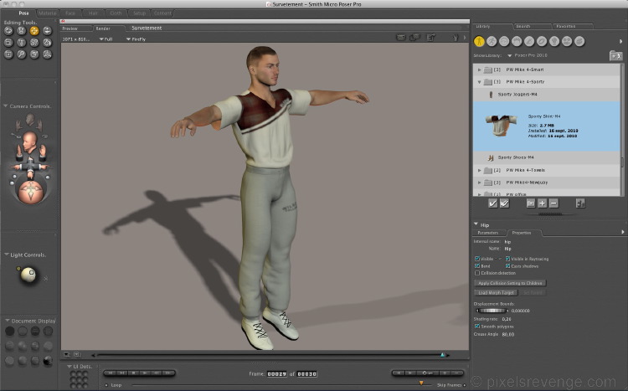The height and width of the screenshot is (391, 628).
Task: Select the Rotate editing tool
Action: coord(8,31)
